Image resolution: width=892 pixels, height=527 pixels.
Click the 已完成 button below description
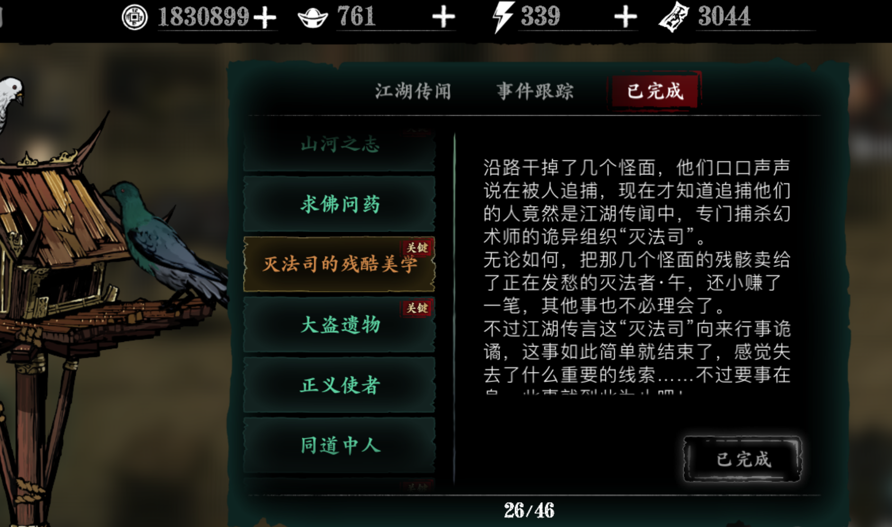[x=743, y=459]
